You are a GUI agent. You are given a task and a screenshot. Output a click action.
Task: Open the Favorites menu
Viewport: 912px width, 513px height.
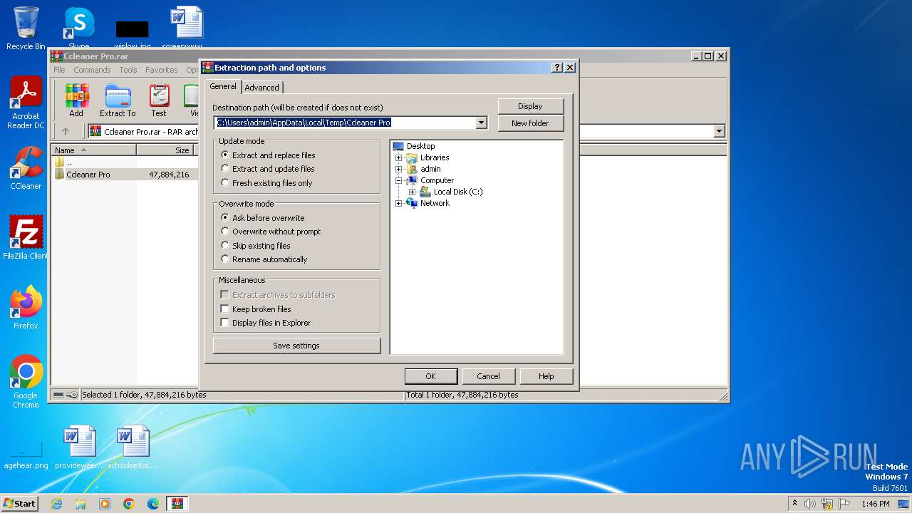(x=162, y=70)
